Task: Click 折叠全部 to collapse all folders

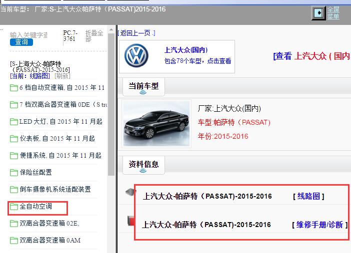Action: click(x=94, y=36)
